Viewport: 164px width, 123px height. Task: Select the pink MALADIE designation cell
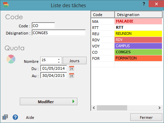coord(138,21)
